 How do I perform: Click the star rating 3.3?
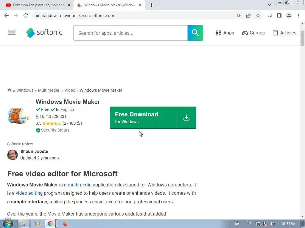(x=52, y=123)
